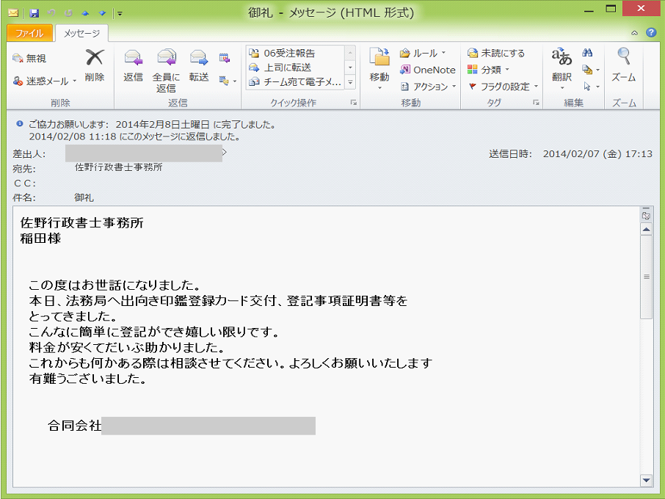
Task: Click the Find binoculars icon
Action: (x=587, y=54)
